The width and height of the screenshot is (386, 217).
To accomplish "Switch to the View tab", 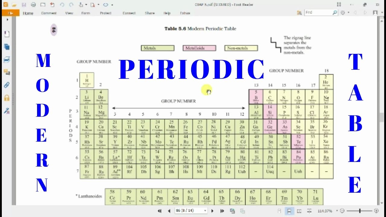I will (x=69, y=13).
